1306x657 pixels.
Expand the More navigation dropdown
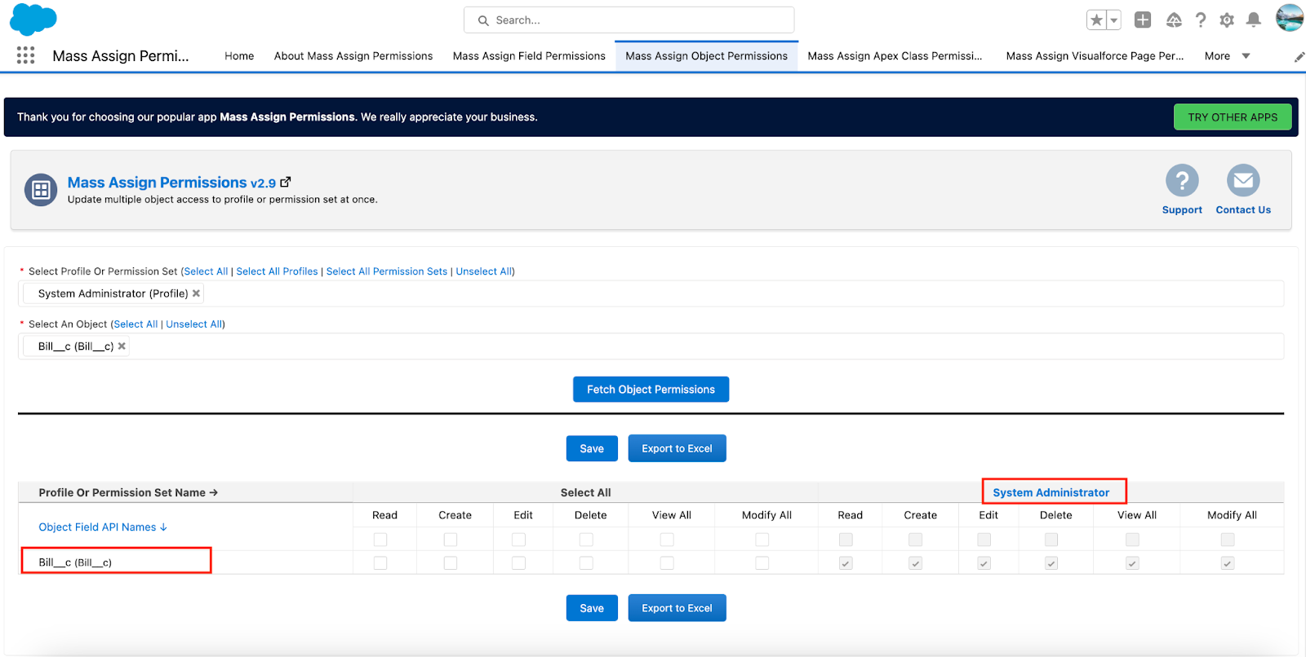coord(1227,56)
